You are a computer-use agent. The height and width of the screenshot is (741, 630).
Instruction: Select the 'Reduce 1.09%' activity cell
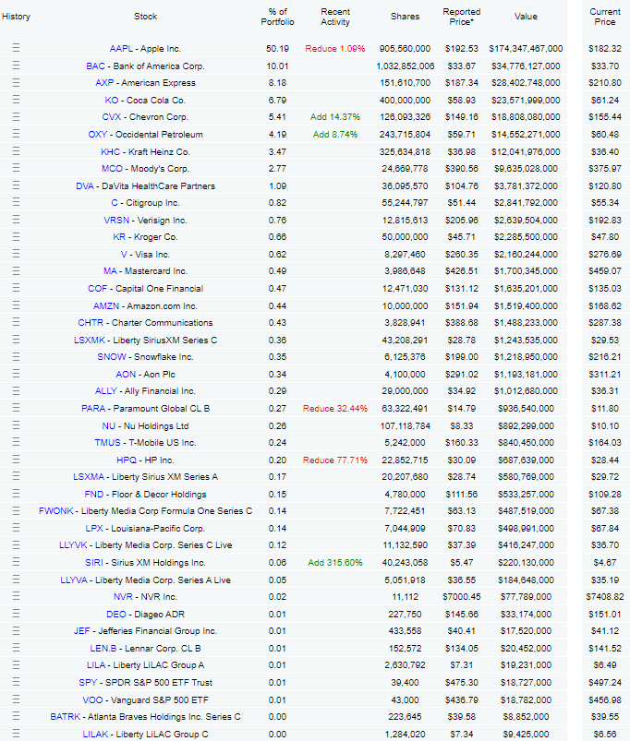[335, 49]
